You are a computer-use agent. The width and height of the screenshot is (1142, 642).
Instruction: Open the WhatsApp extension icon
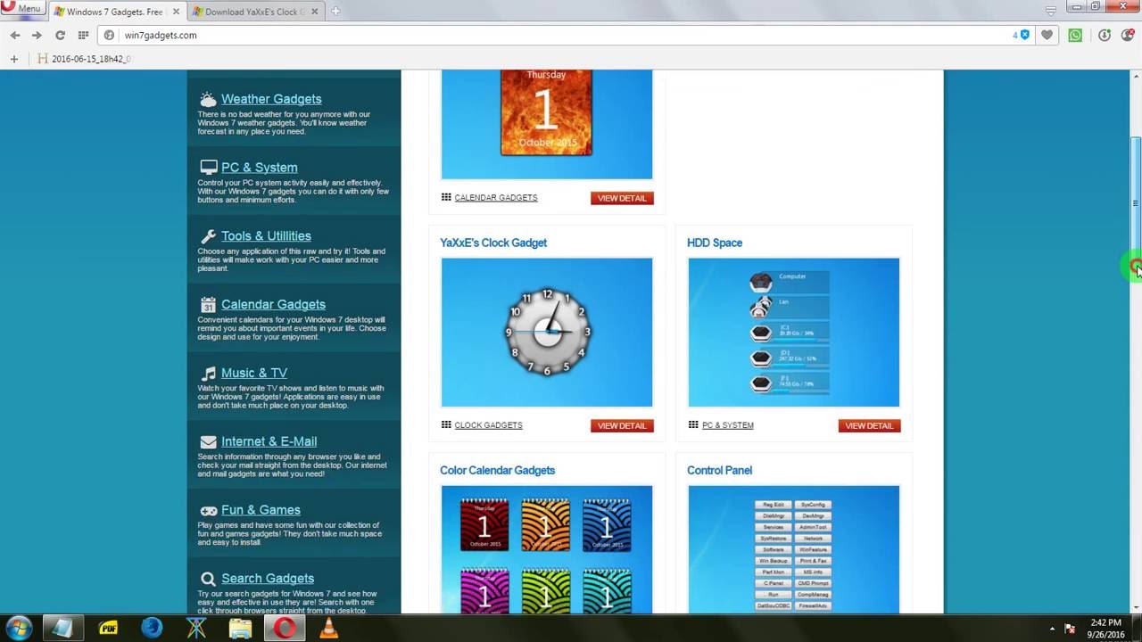pos(1075,35)
